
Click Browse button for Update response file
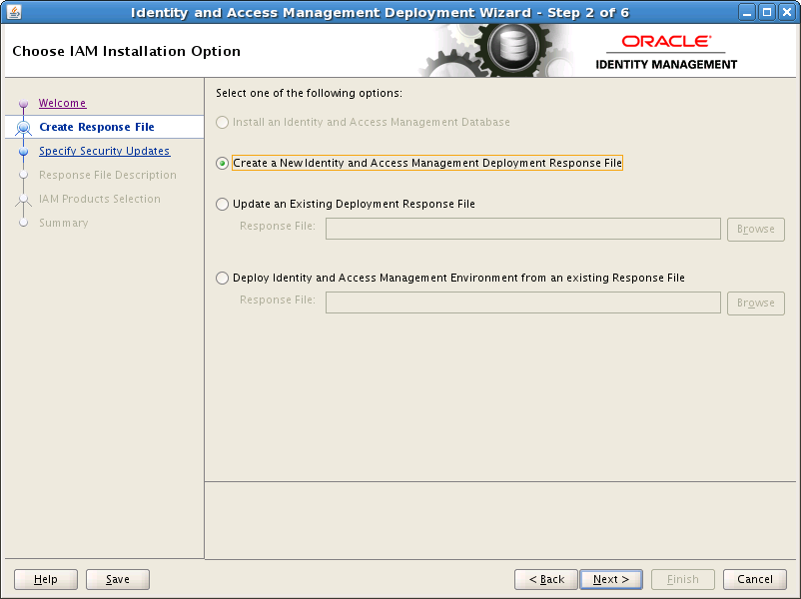755,230
